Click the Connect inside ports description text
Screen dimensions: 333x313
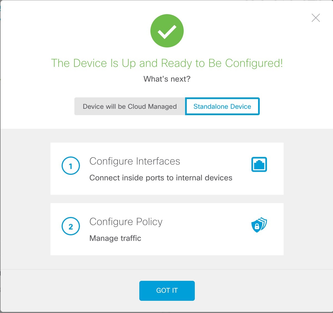tap(161, 178)
